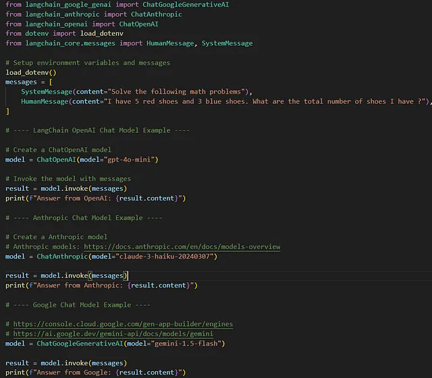Click the 'Solve the following math problems' string
Screen dimensions: 432x378
coord(176,92)
